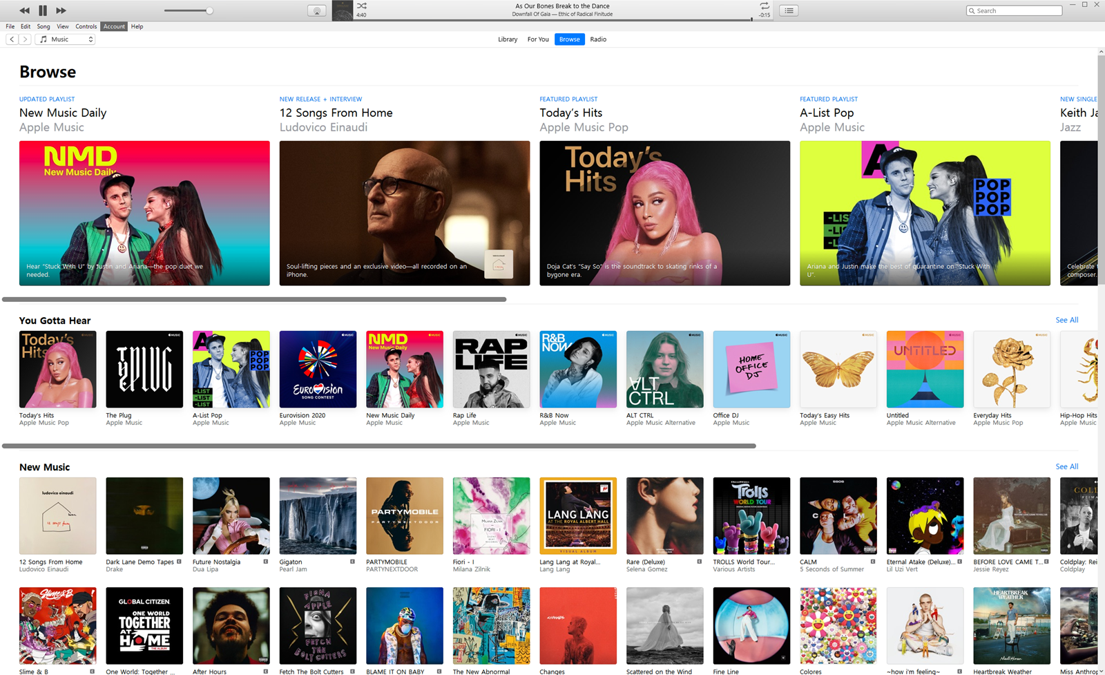Open the Fiori - I album cover
The height and width of the screenshot is (675, 1105).
coord(491,515)
